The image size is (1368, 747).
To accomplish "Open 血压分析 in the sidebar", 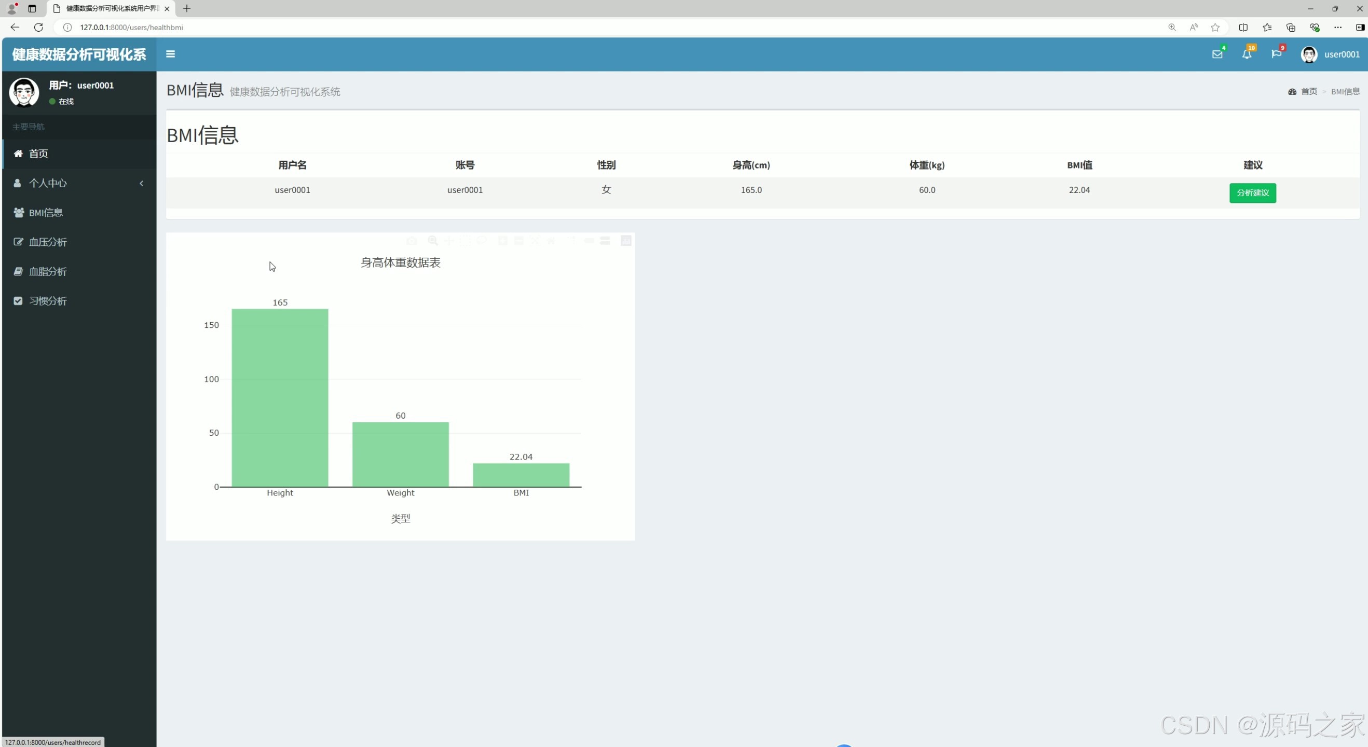I will (x=48, y=242).
